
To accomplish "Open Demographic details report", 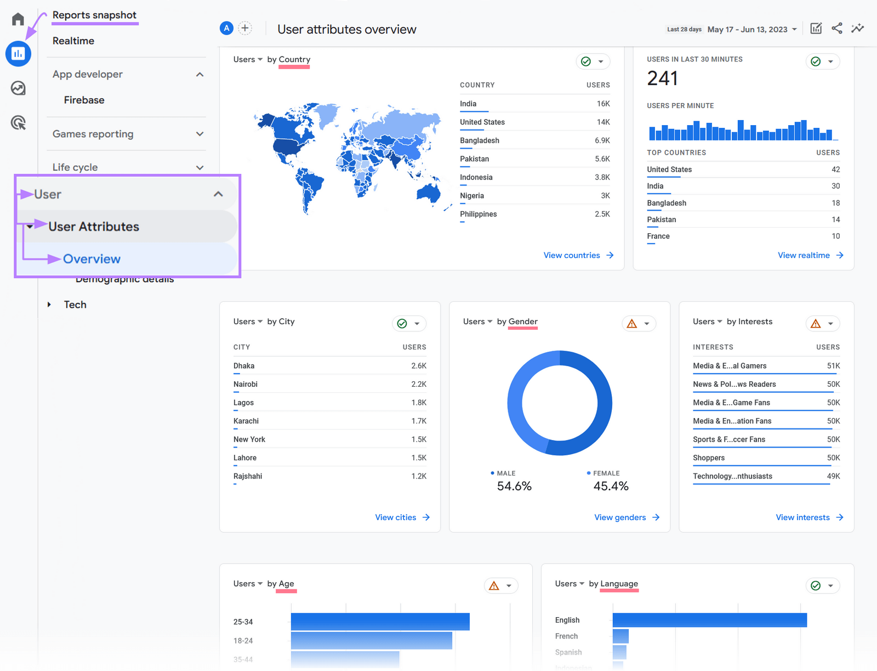I will [125, 279].
